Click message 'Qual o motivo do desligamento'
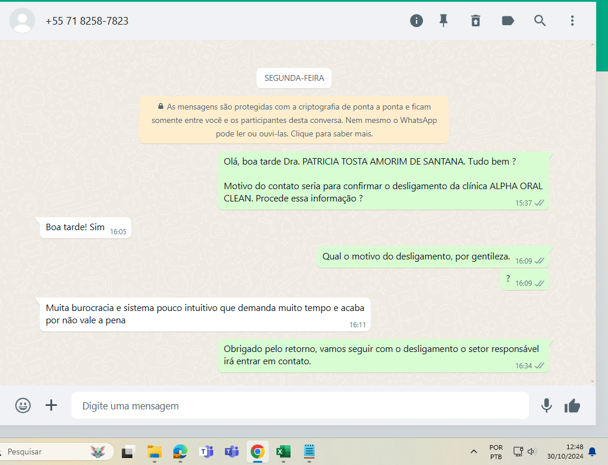The image size is (608, 465). click(x=433, y=257)
